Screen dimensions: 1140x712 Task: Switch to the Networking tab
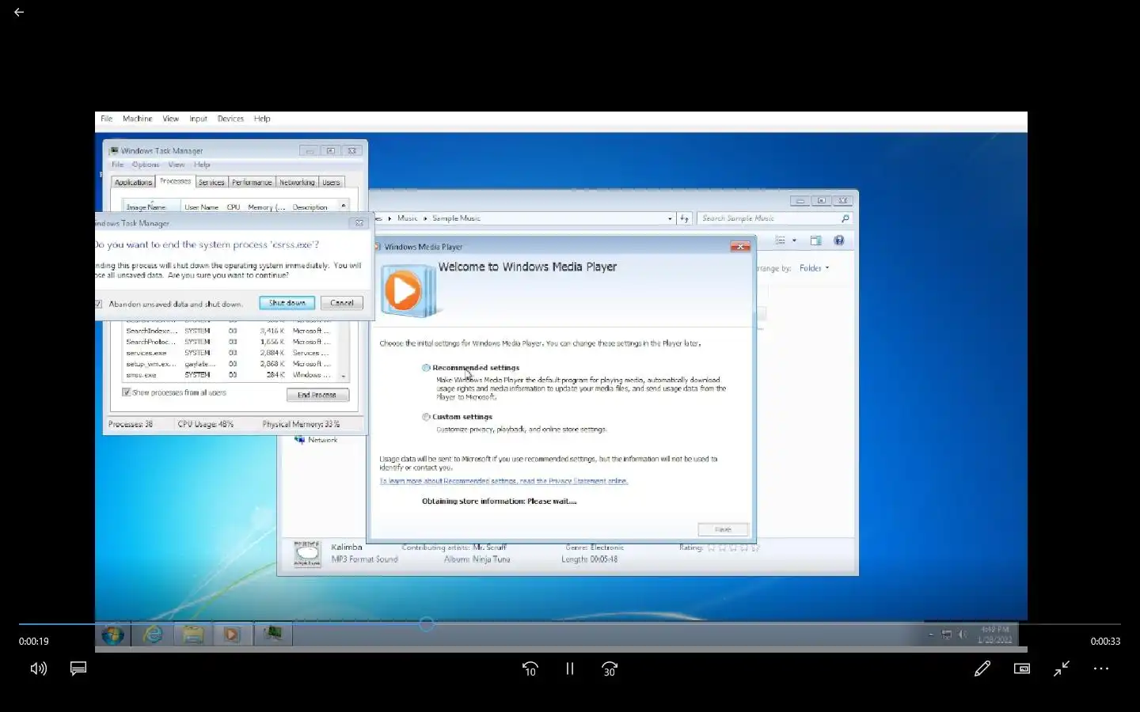[297, 182]
